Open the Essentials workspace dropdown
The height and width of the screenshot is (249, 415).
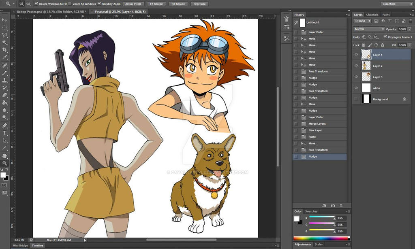click(x=396, y=4)
